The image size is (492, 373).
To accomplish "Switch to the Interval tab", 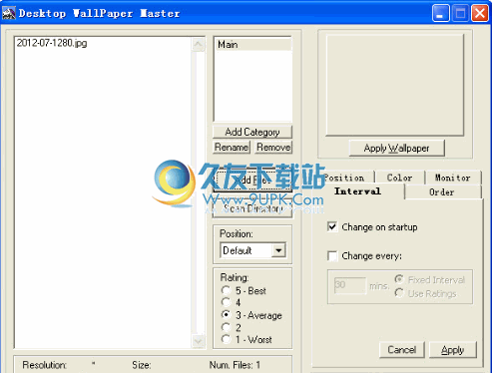I will (358, 191).
